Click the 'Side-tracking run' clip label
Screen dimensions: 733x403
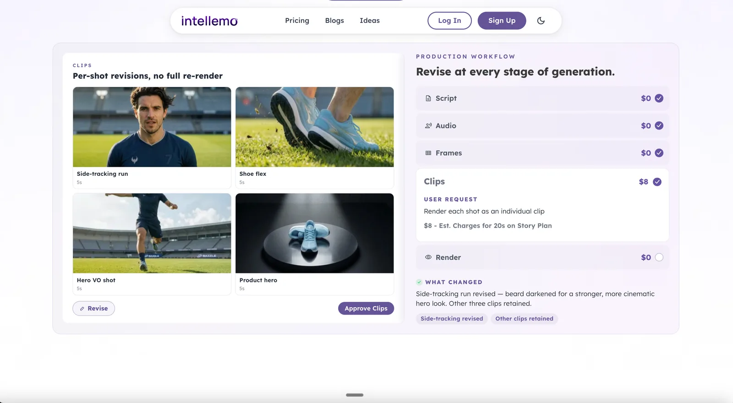tap(103, 174)
